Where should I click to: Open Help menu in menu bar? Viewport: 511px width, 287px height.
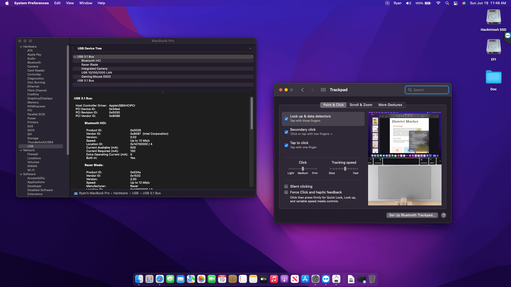(x=101, y=3)
